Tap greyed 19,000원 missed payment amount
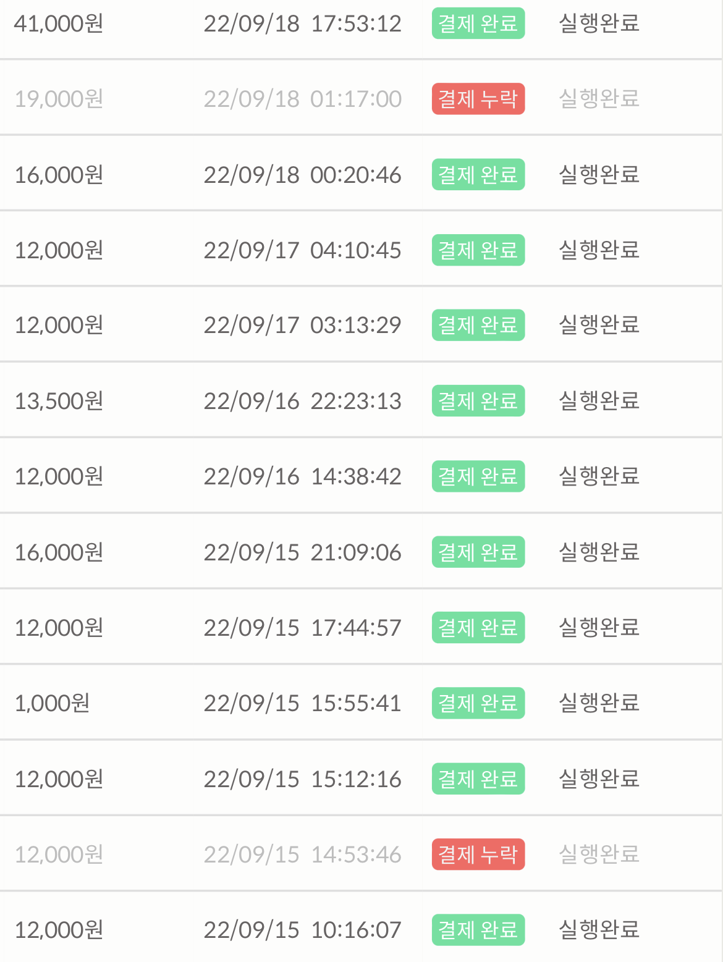This screenshot has height=962, width=723. [x=59, y=99]
